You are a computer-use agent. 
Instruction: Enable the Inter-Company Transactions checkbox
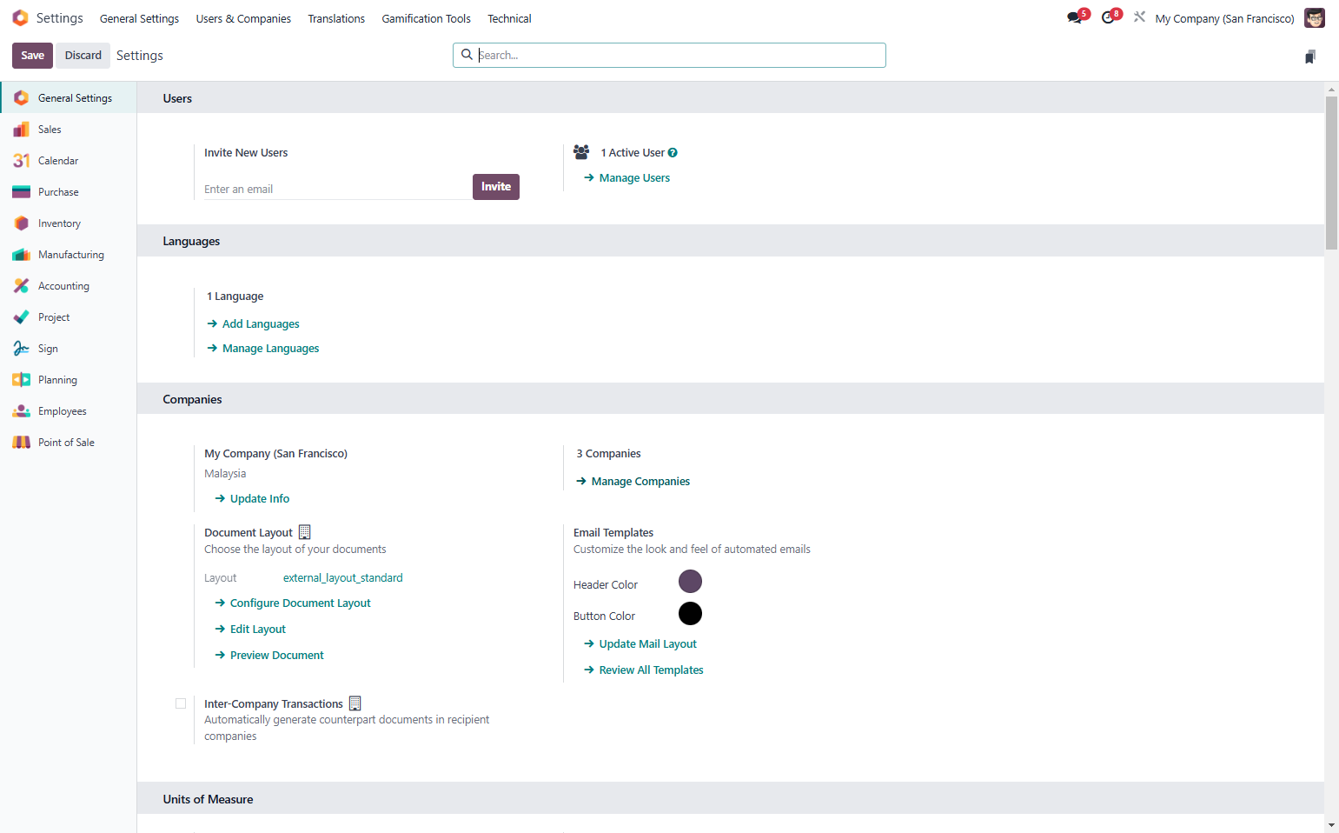[x=181, y=703]
